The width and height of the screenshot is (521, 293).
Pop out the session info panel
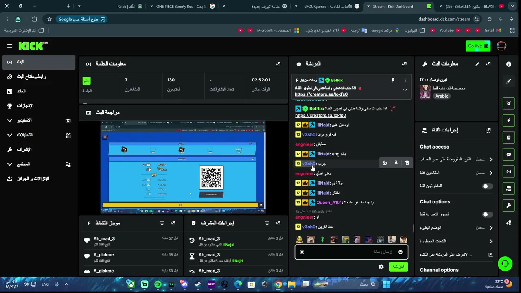278,64
